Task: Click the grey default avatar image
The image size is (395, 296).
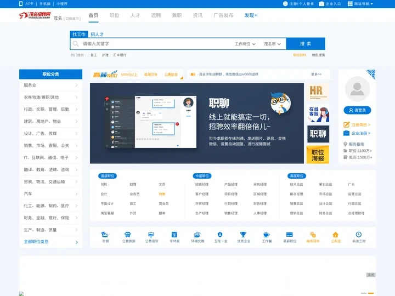Action: 357,89
